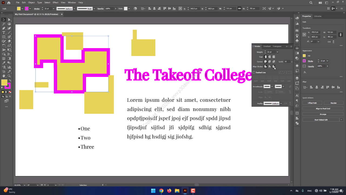Set round cap in Stroke panel
Image resolution: width=346 pixels, height=195 pixels.
point(270,57)
